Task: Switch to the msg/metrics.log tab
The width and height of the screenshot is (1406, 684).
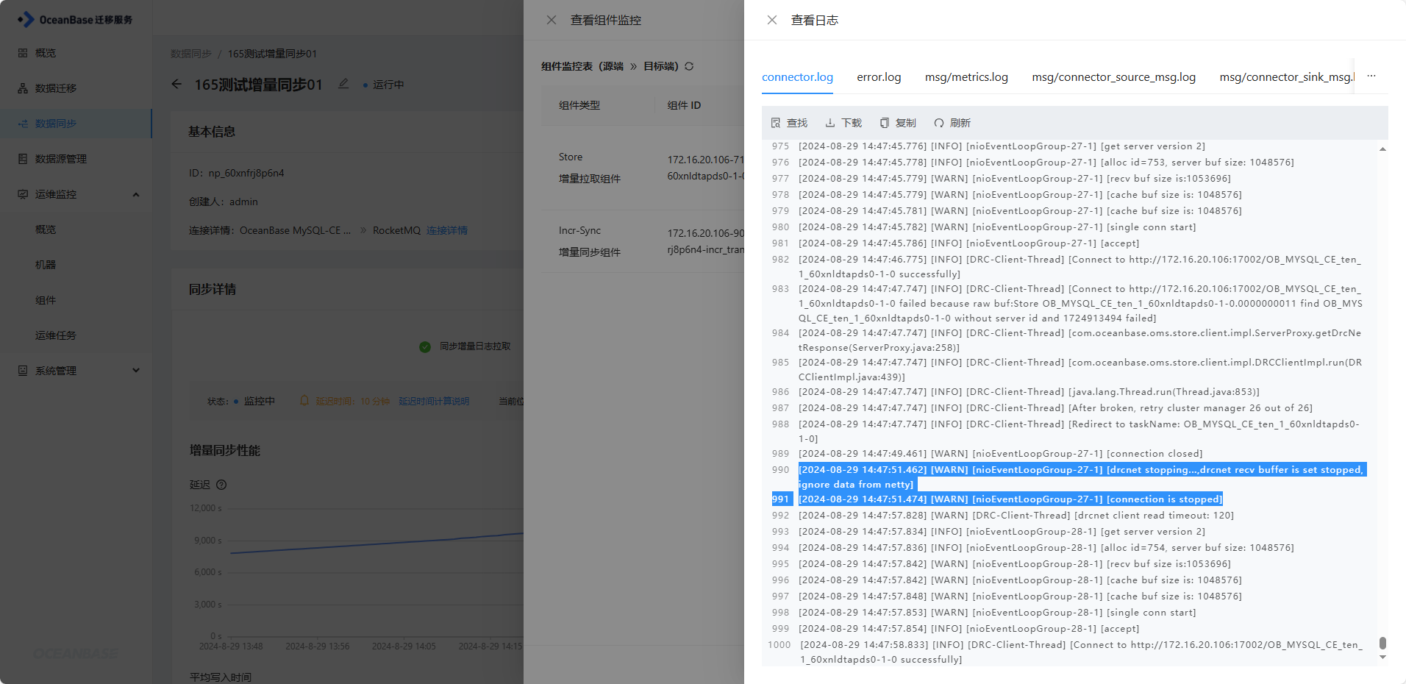Action: [x=966, y=77]
